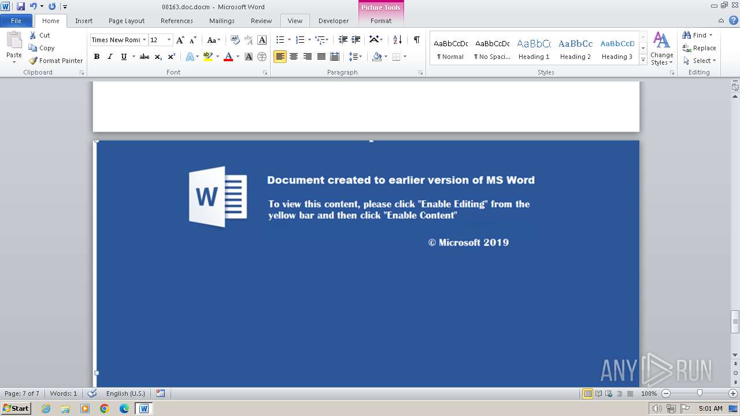The image size is (740, 416).
Task: Open the File tab
Action: (x=17, y=21)
